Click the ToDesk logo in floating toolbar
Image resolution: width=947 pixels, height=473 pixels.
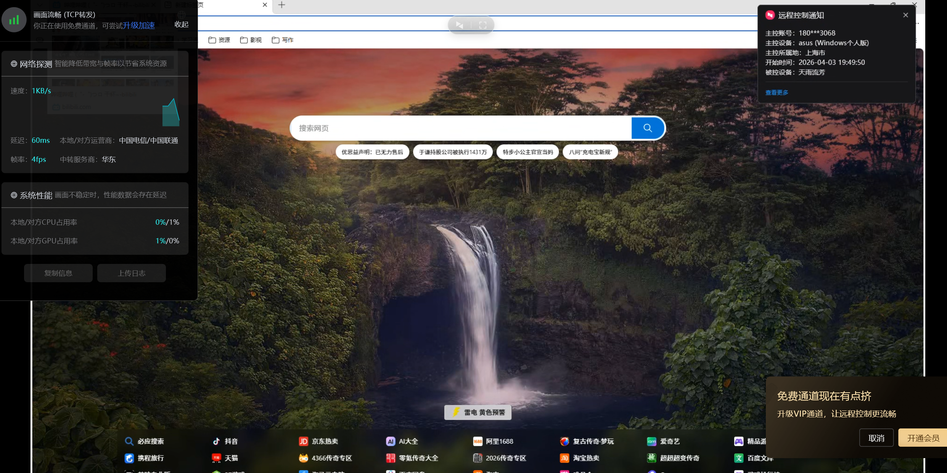[460, 25]
